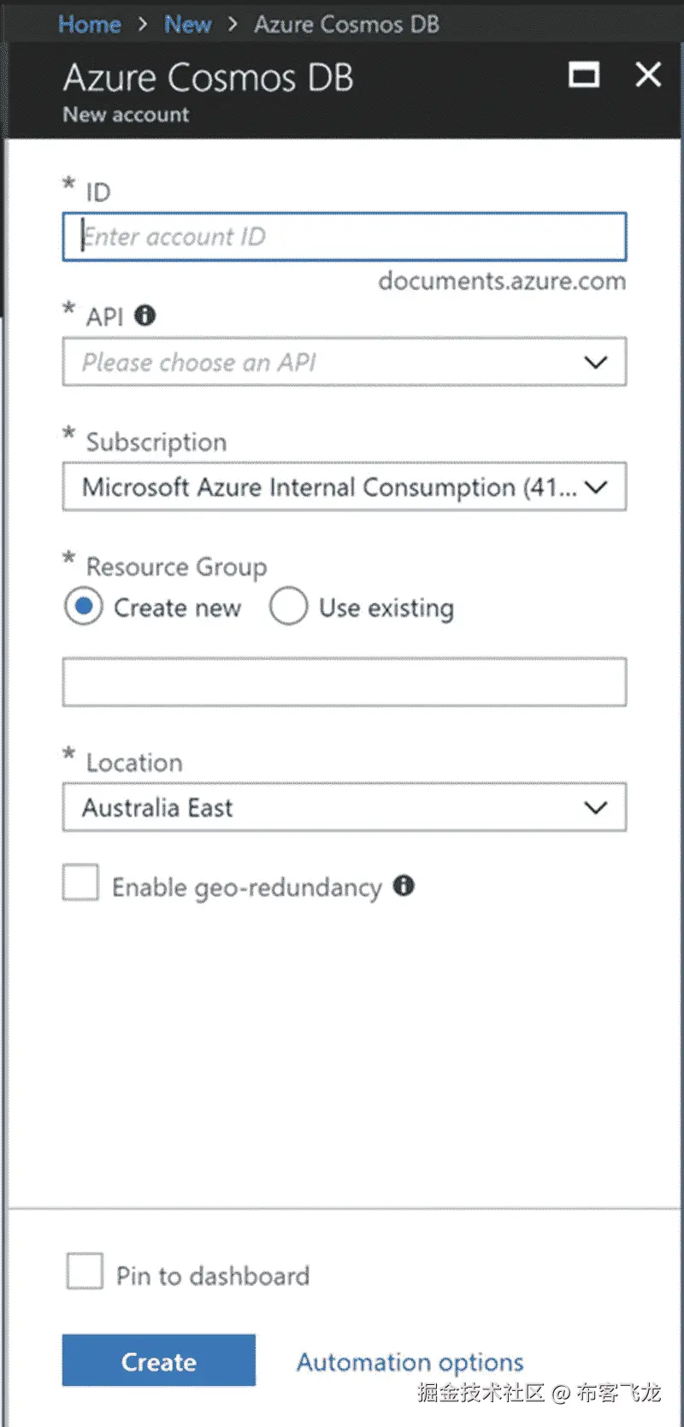Expand the Subscription dropdown
684x1427 pixels.
click(x=344, y=487)
